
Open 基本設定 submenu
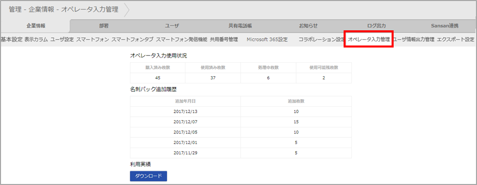coord(12,39)
